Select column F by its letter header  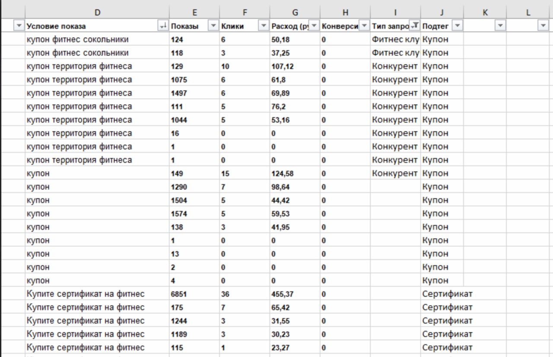(x=245, y=13)
